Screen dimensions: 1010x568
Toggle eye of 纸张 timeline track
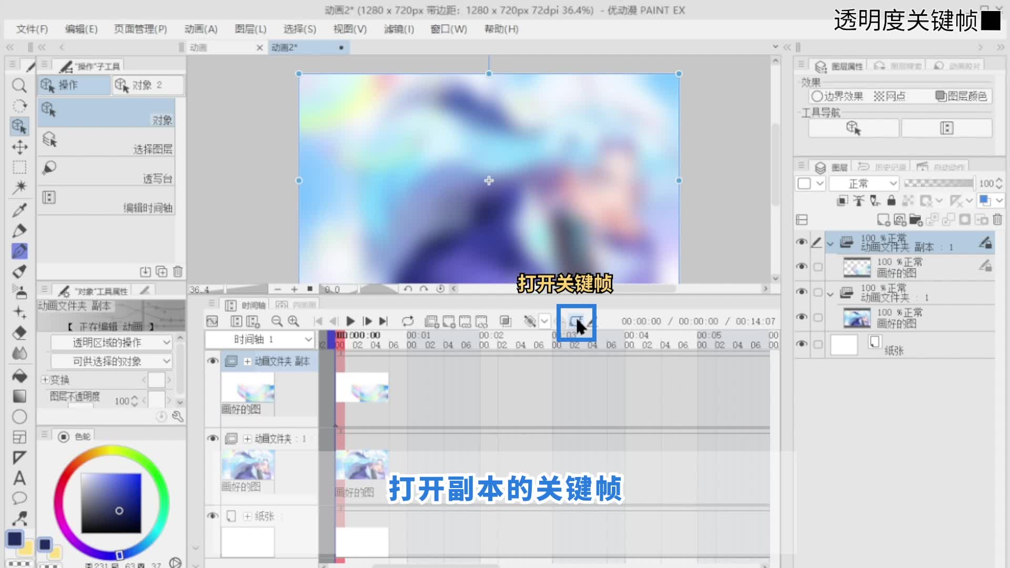(213, 516)
